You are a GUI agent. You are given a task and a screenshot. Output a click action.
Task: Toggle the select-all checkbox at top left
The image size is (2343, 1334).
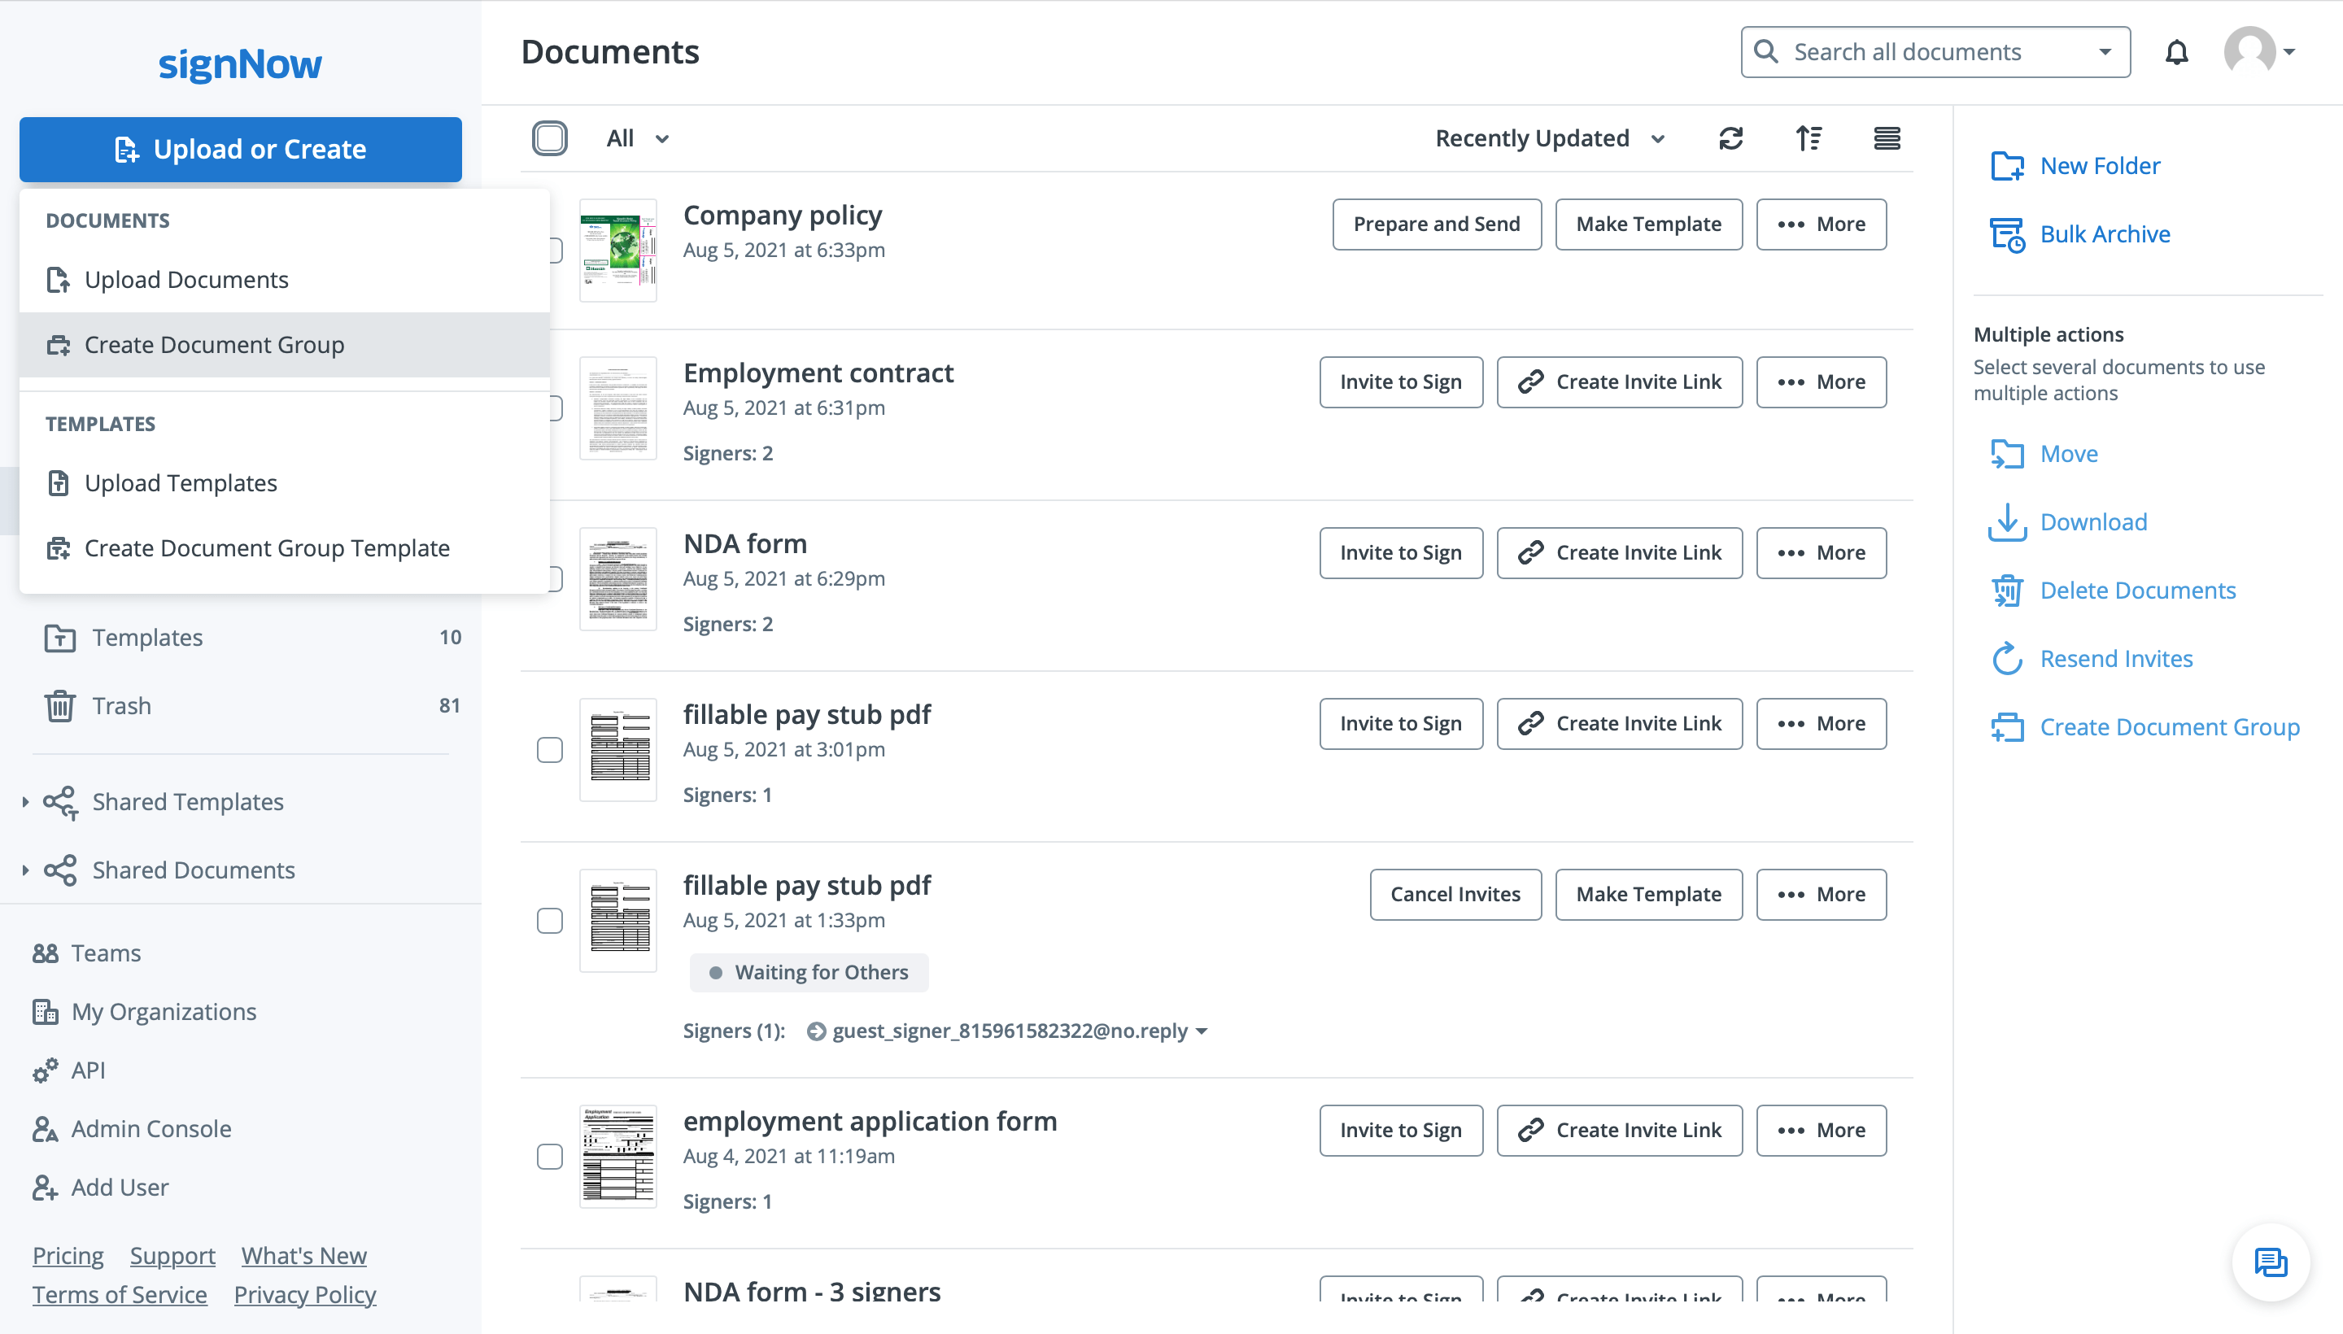click(x=550, y=137)
